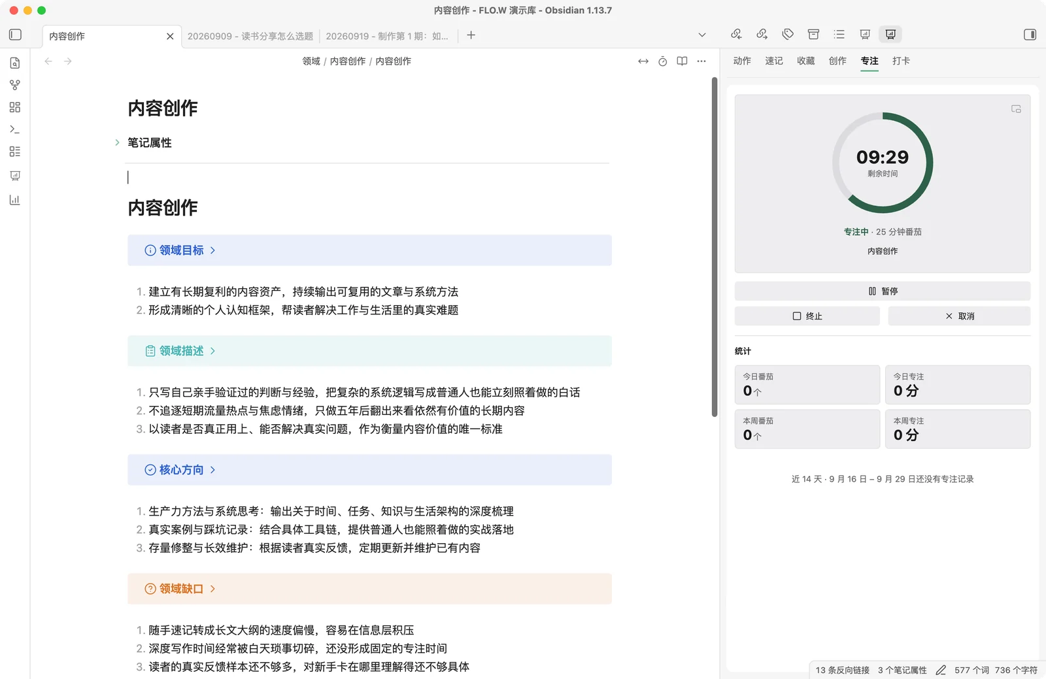Open the more options ellipsis menu
Image resolution: width=1046 pixels, height=679 pixels.
tap(701, 61)
